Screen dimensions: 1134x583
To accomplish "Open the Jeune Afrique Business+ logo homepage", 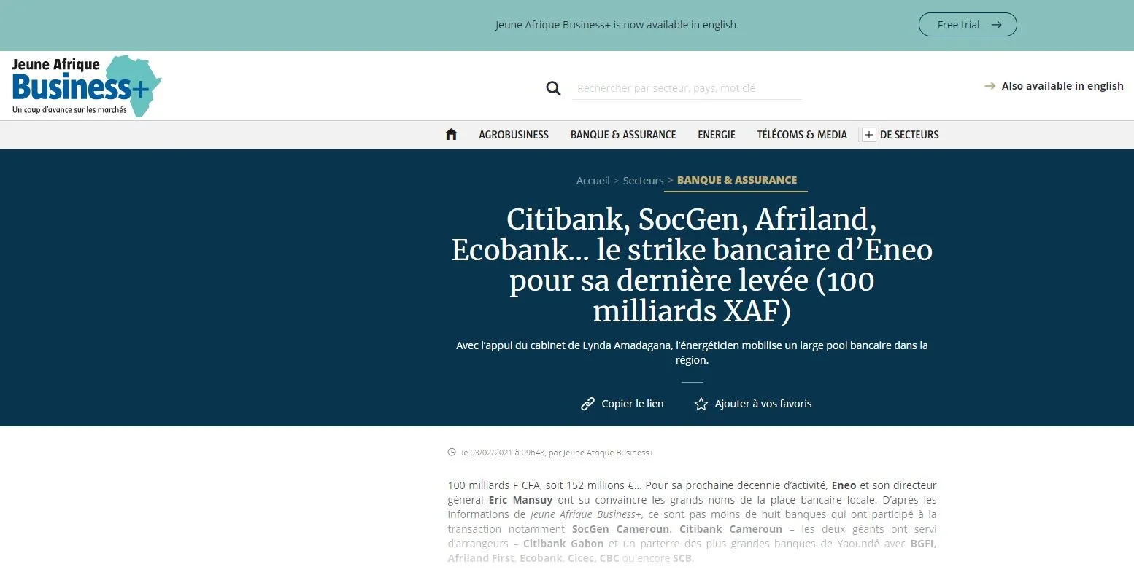I will [86, 86].
